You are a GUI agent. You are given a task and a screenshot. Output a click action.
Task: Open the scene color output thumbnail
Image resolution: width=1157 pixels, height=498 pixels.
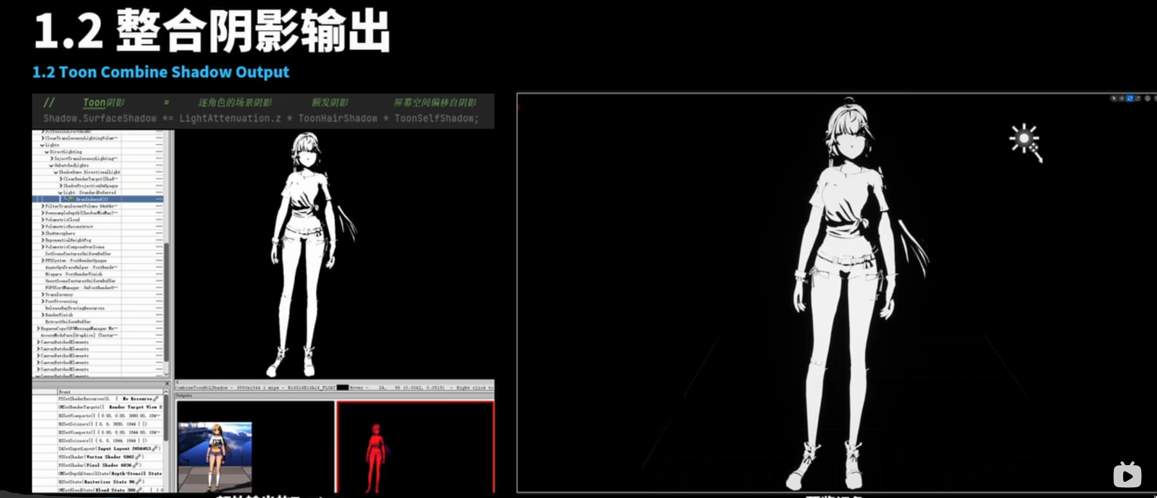(x=215, y=457)
